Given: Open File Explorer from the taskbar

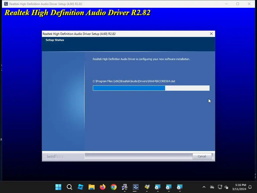Looking at the screenshot, I should click(x=92, y=187).
